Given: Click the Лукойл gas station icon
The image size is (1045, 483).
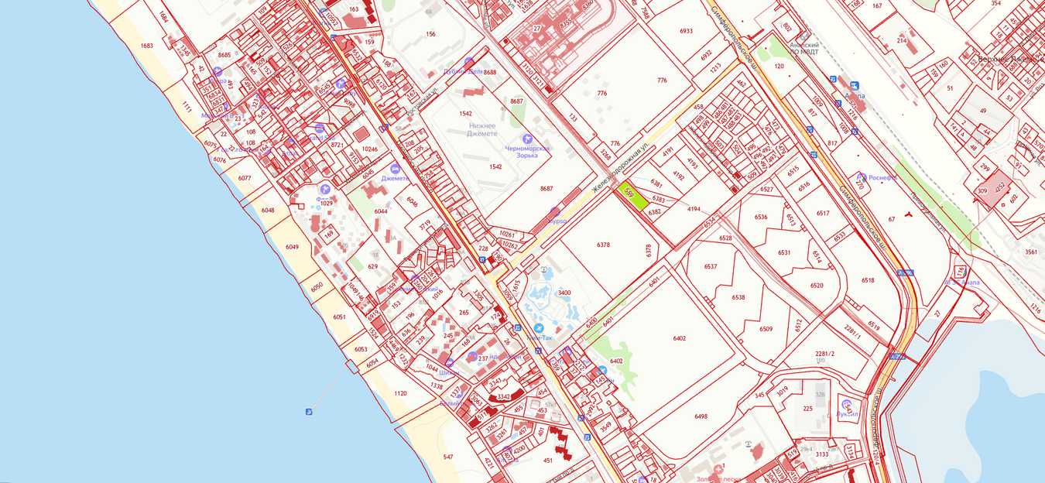Looking at the screenshot, I should coord(847,405).
